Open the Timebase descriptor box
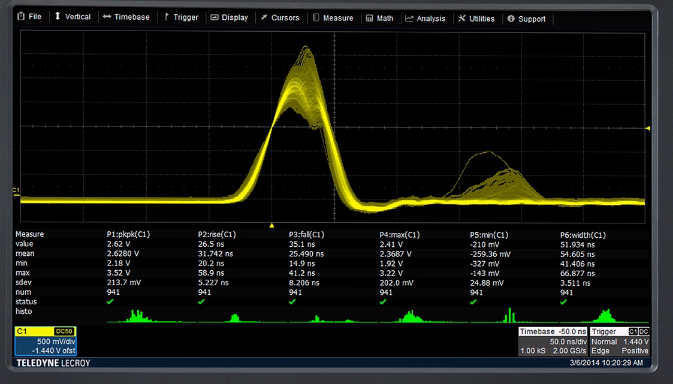Viewport: 673px width, 384px height. click(553, 341)
